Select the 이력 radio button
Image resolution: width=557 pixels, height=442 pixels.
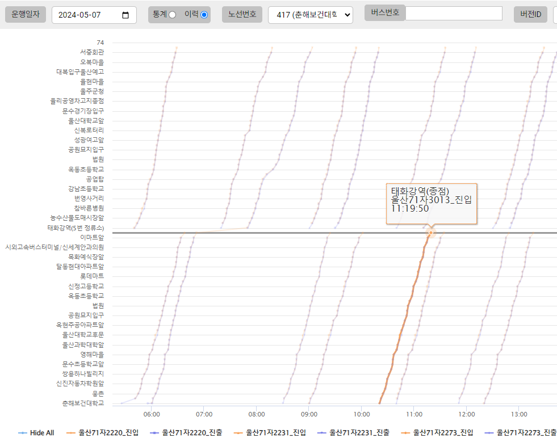(204, 15)
